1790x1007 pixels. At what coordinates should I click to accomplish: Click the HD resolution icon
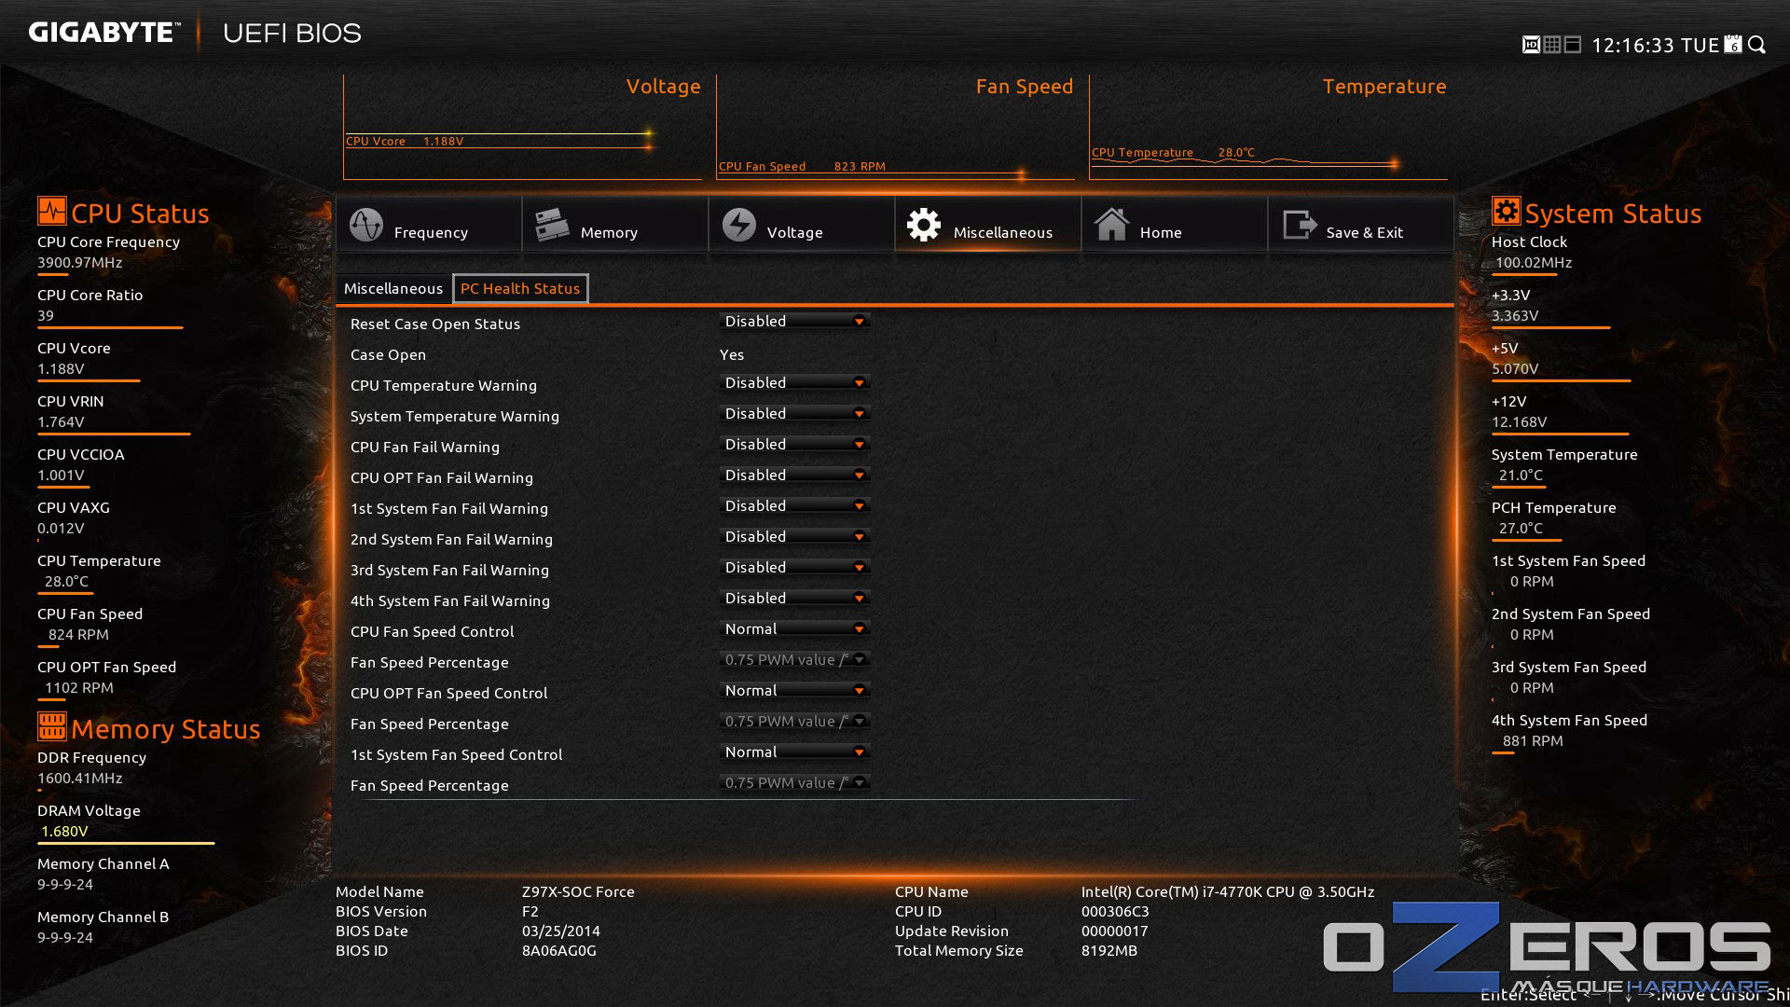tap(1531, 45)
